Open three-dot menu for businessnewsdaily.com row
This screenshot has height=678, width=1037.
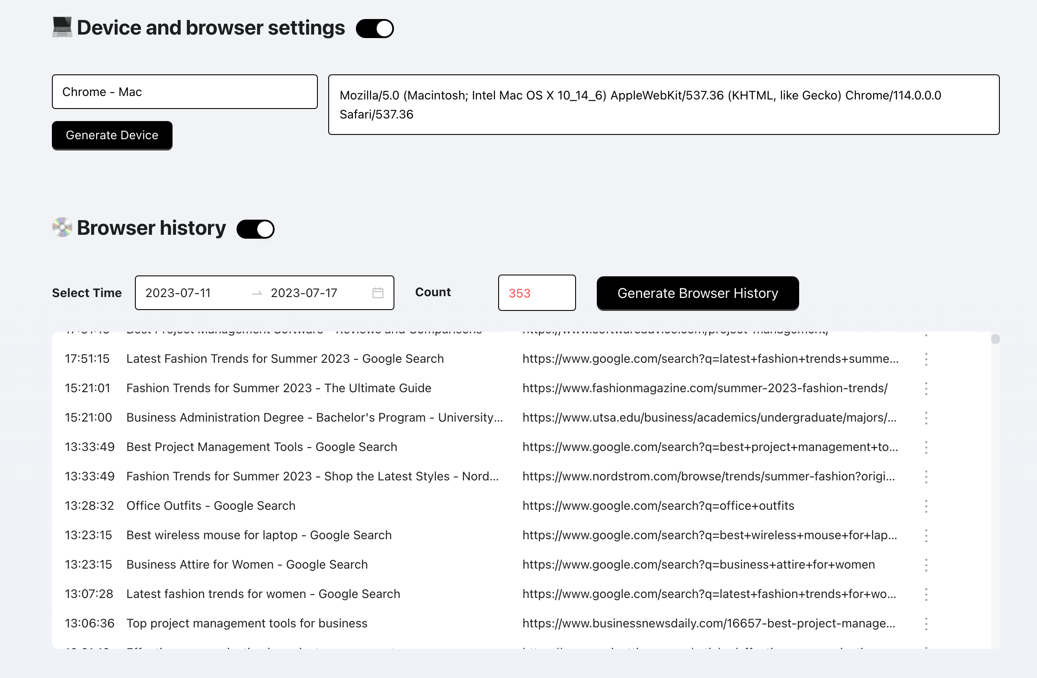point(926,624)
